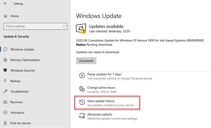Click the Troubleshoot wrench icon
Screen dimensions: 211x128
pyautogui.click(x=5, y=91)
